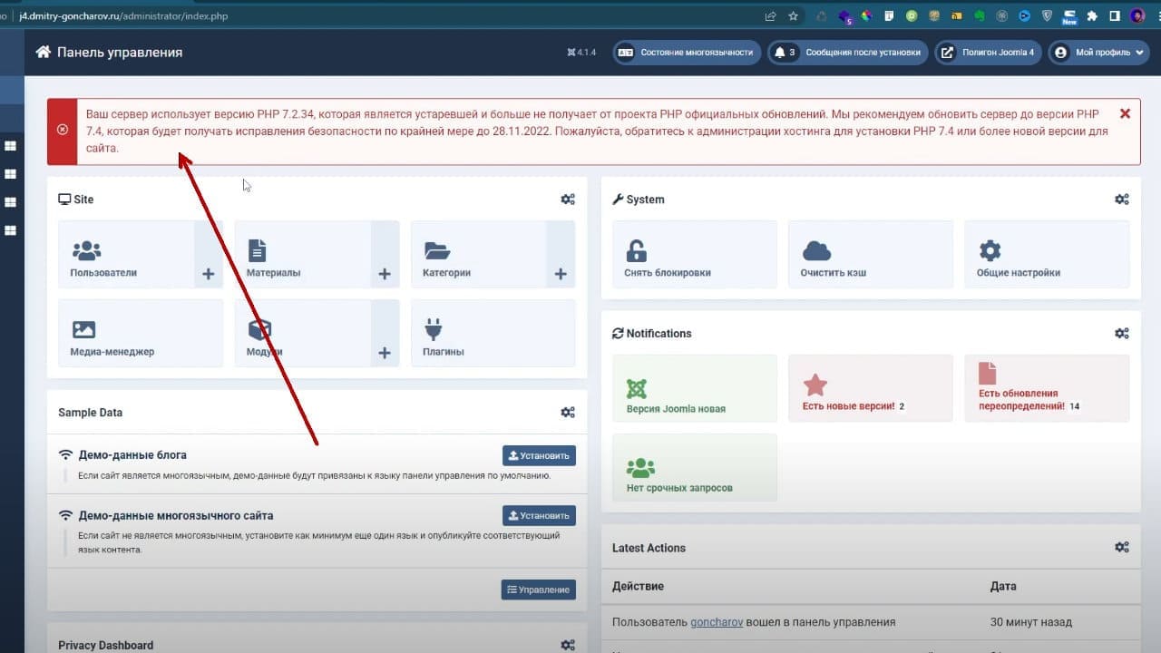Click the fourth sidebar menu icon
The image size is (1161, 653).
[11, 230]
